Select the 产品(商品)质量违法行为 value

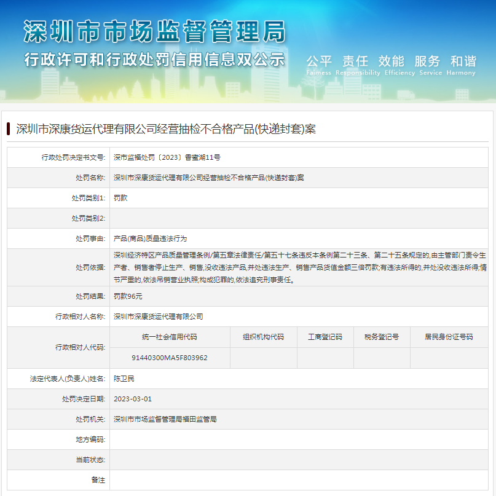pyautogui.click(x=150, y=238)
